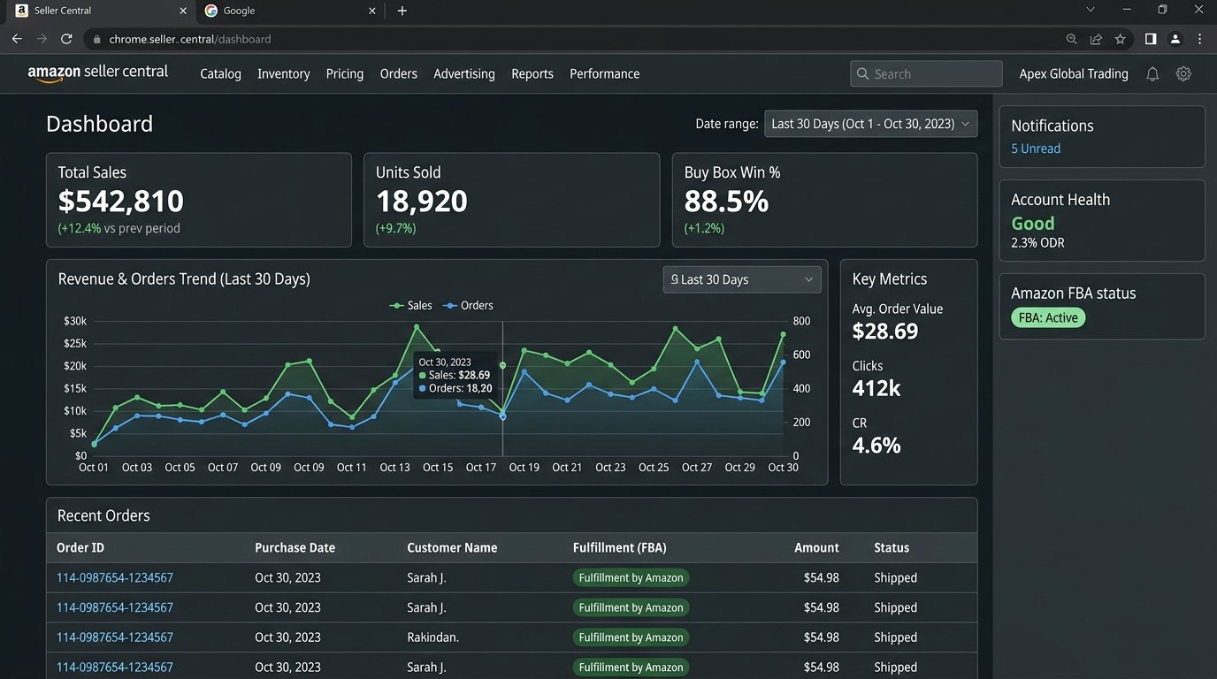
Task: Open the Orders navigation item
Action: (x=399, y=74)
